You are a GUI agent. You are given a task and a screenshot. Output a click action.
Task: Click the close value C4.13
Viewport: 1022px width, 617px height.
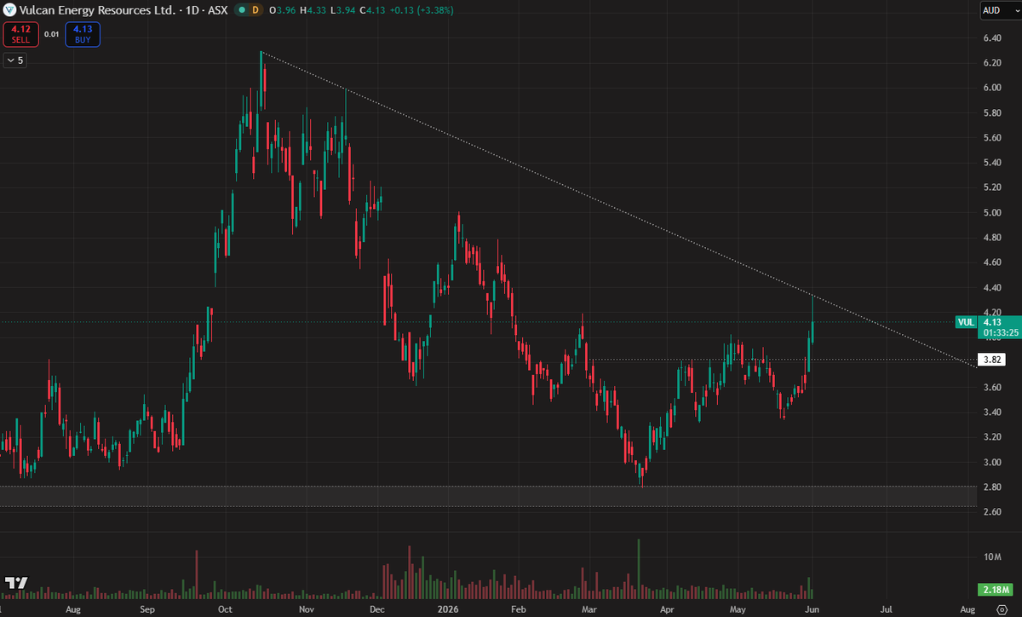coord(373,10)
